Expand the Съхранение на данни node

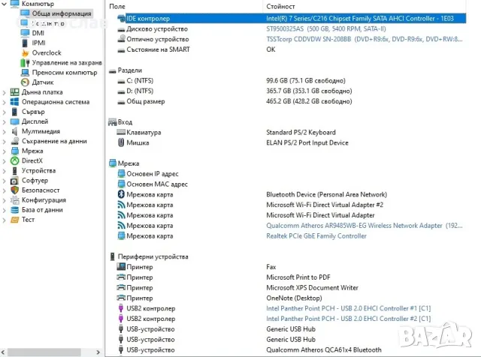click(5, 141)
